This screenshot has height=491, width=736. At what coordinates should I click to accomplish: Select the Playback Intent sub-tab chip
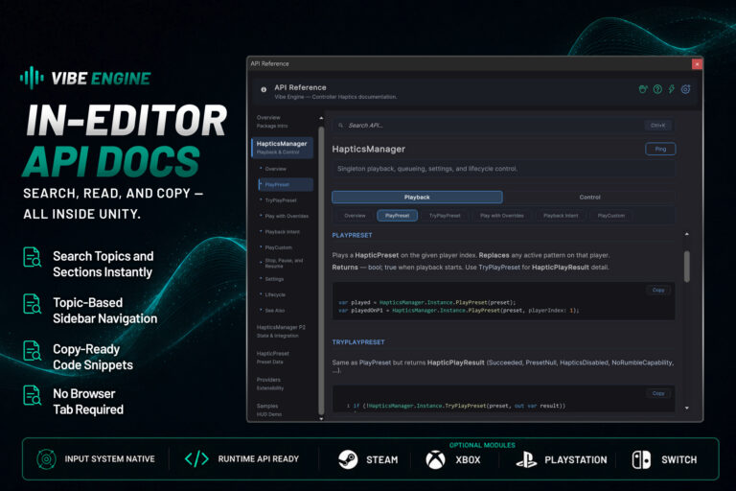[x=561, y=216]
